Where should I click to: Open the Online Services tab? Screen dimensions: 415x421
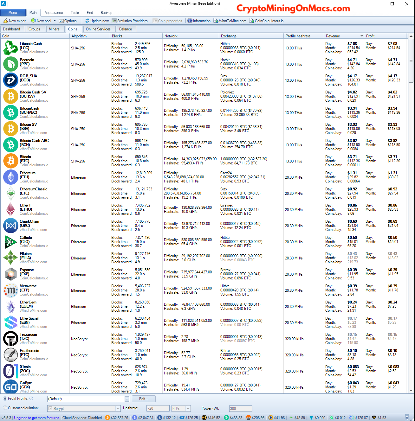98,29
